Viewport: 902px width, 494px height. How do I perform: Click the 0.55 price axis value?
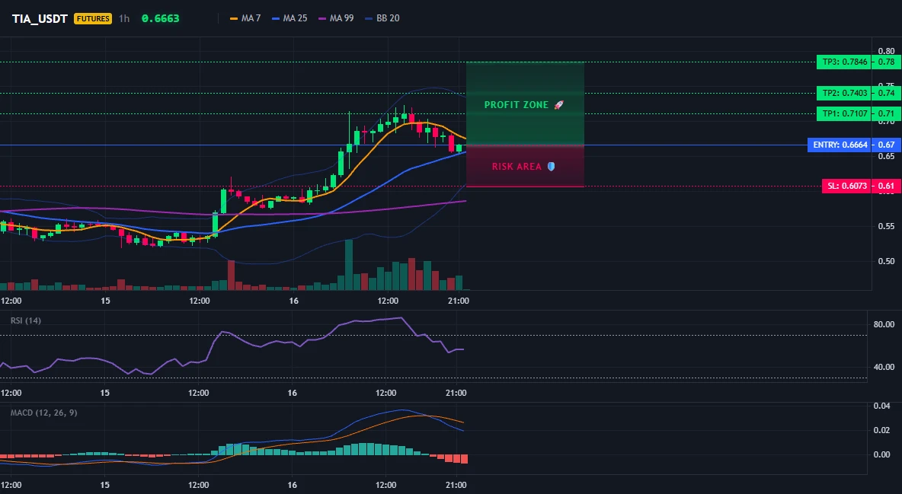click(887, 227)
